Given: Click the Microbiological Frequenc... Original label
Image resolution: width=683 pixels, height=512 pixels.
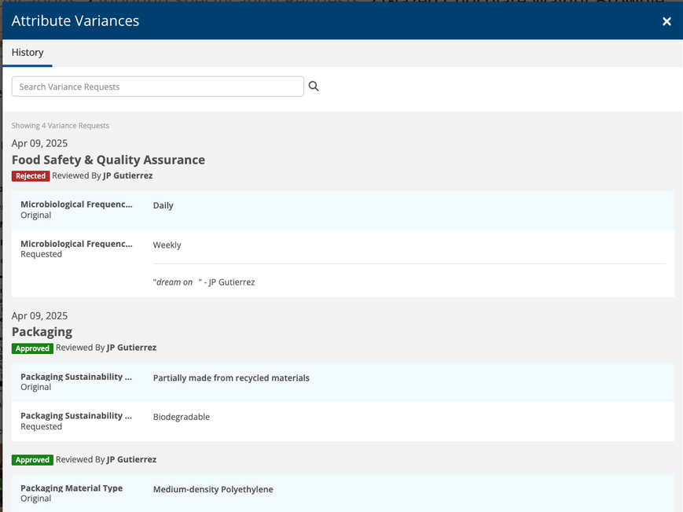Looking at the screenshot, I should click(x=77, y=209).
